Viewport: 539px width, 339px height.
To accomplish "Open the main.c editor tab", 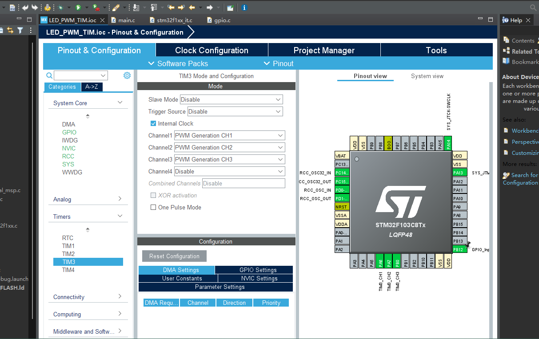I will (123, 20).
